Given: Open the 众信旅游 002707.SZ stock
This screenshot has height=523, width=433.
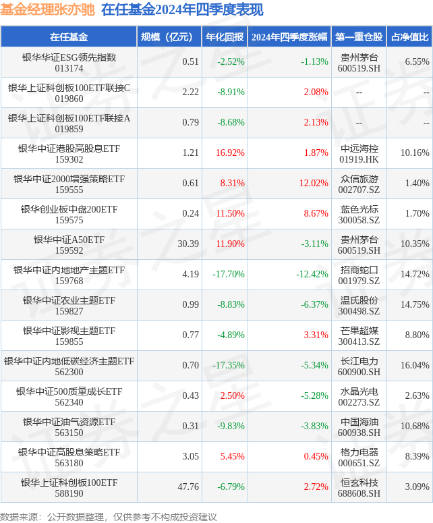Looking at the screenshot, I should point(359,184).
